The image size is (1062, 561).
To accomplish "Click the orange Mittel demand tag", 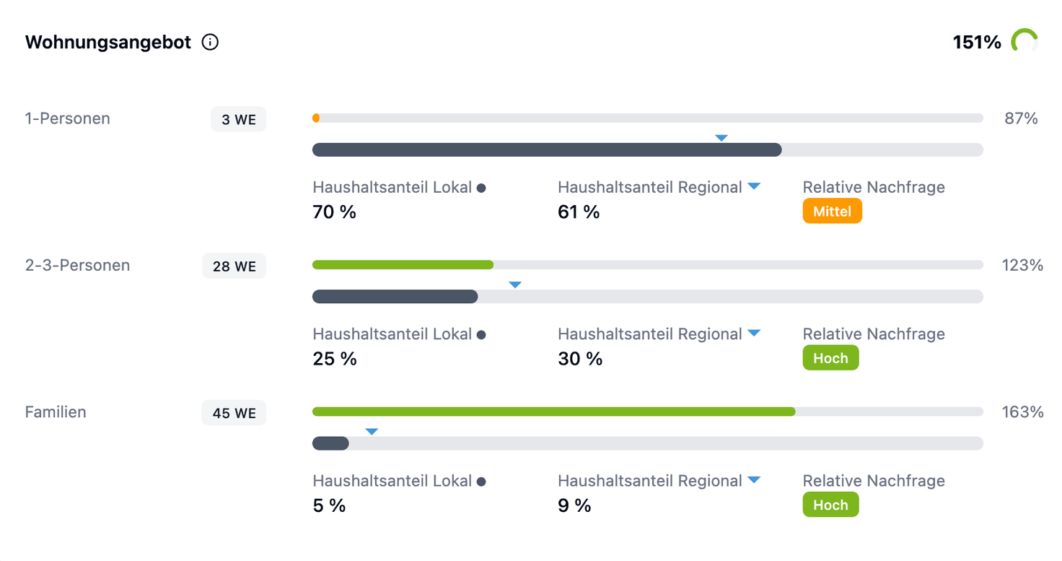I will 833,211.
